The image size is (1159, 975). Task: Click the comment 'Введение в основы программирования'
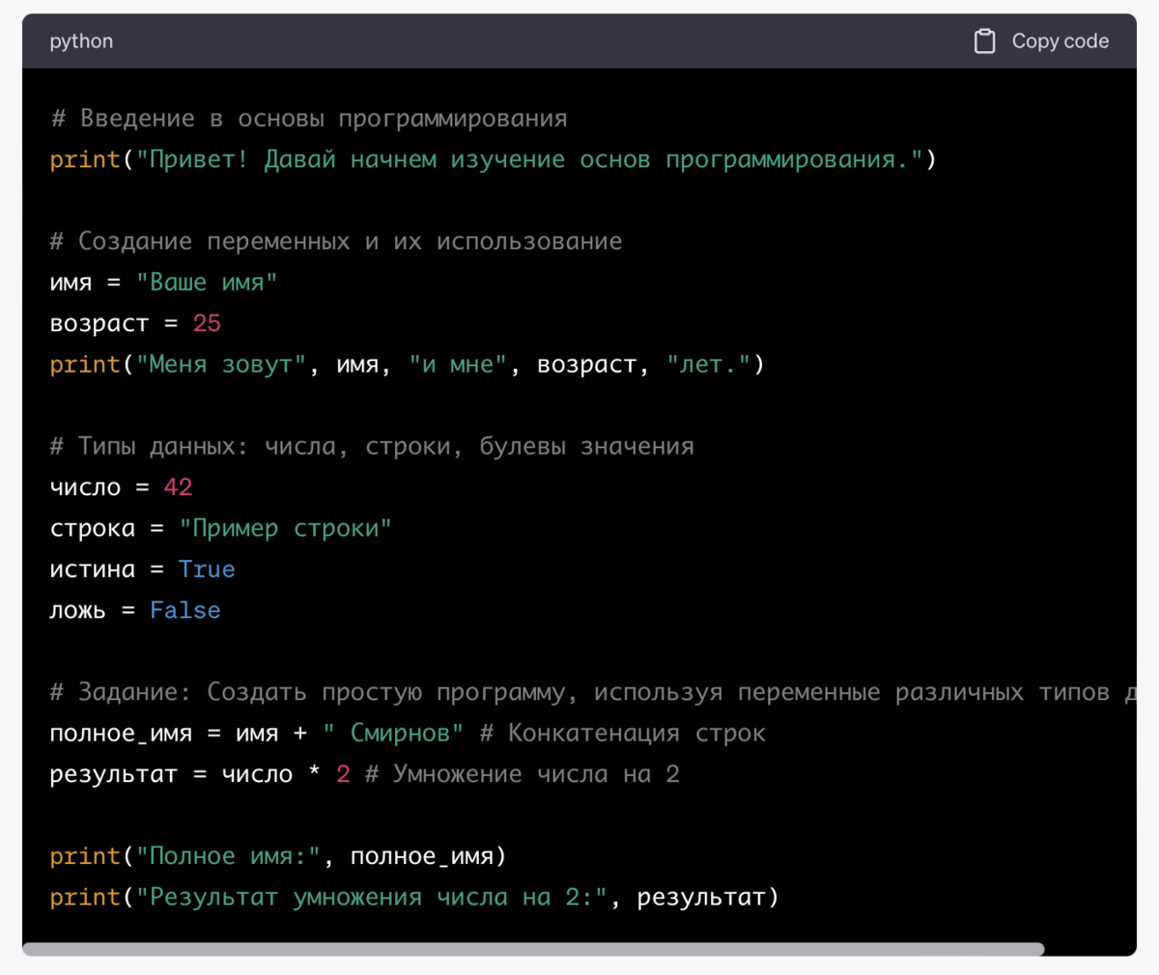pos(309,117)
